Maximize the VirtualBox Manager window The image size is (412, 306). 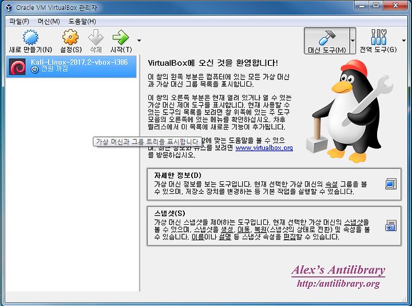376,6
